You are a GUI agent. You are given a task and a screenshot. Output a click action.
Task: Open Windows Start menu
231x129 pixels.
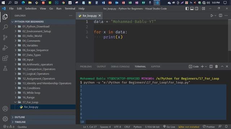pyautogui.click(x=3, y=3)
